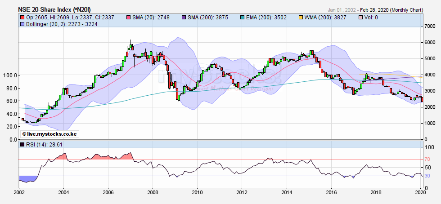The width and height of the screenshot is (441, 204).
Task: Click the dark RSI (14) legend swatch
Action: [22, 144]
